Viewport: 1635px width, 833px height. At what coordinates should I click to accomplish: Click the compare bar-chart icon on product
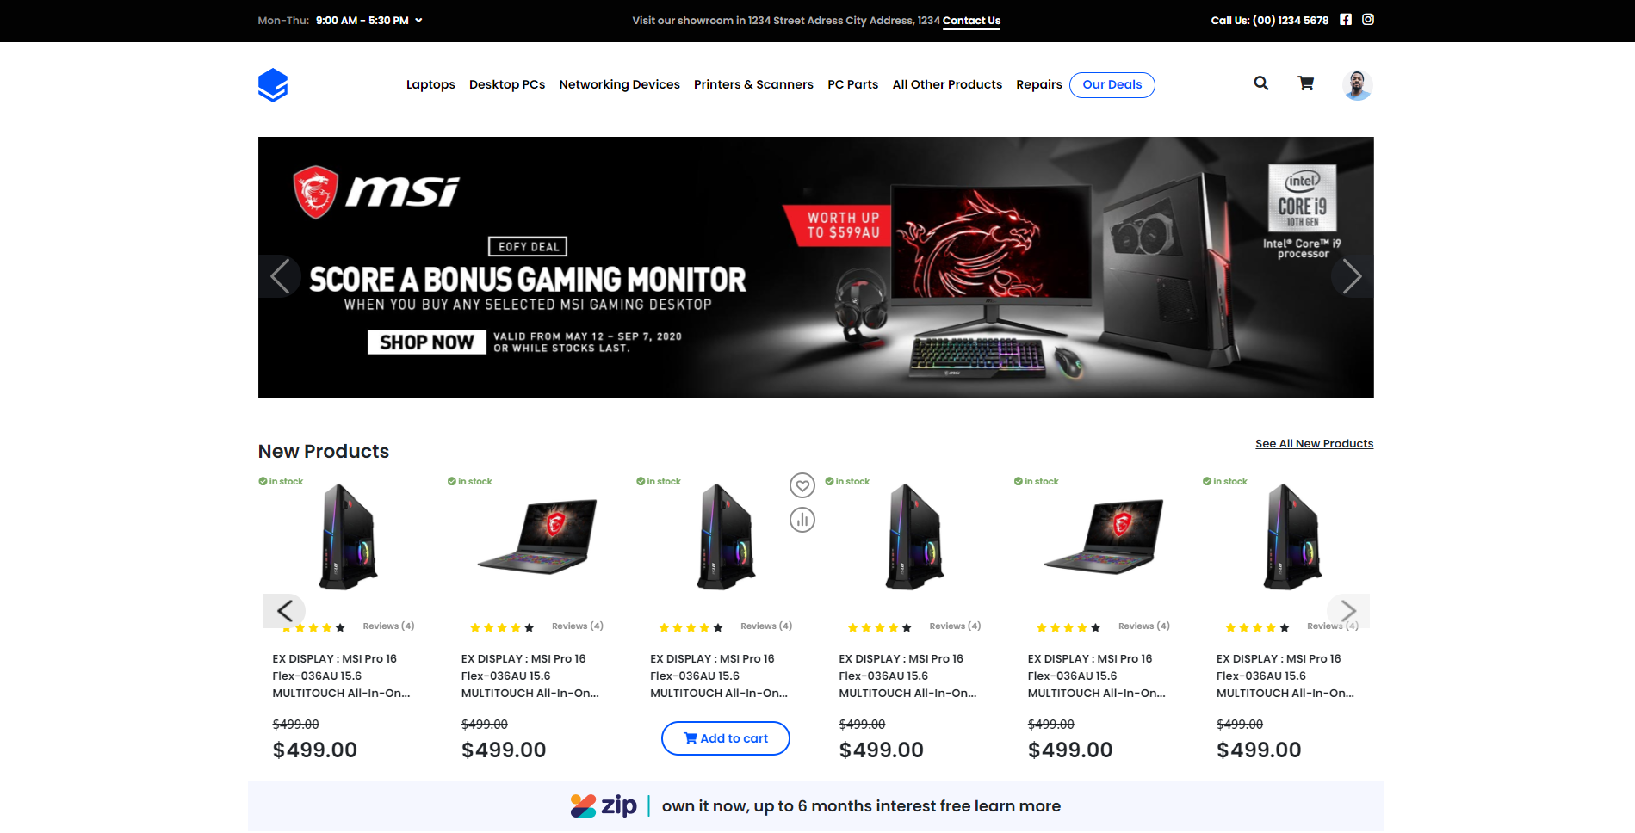pos(802,520)
